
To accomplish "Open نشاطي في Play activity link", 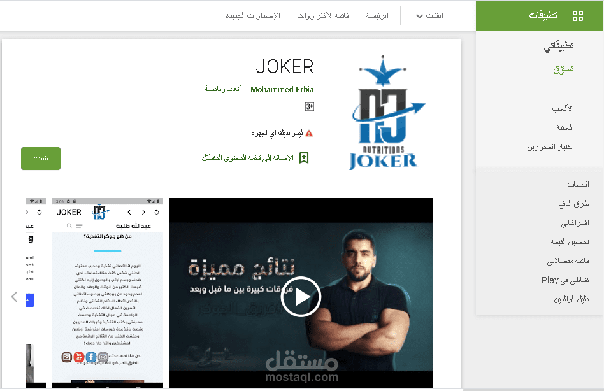I will 565,280.
